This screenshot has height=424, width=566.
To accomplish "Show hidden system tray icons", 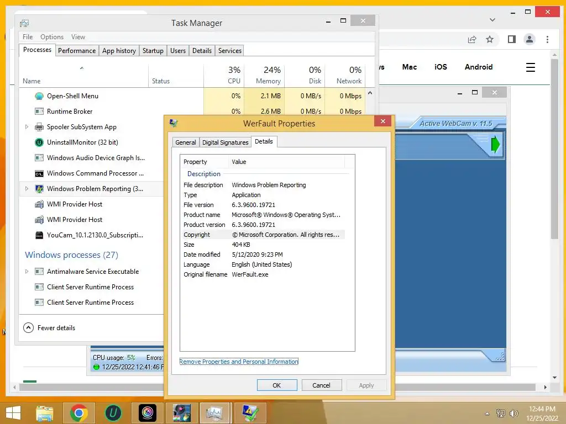I will tap(488, 414).
